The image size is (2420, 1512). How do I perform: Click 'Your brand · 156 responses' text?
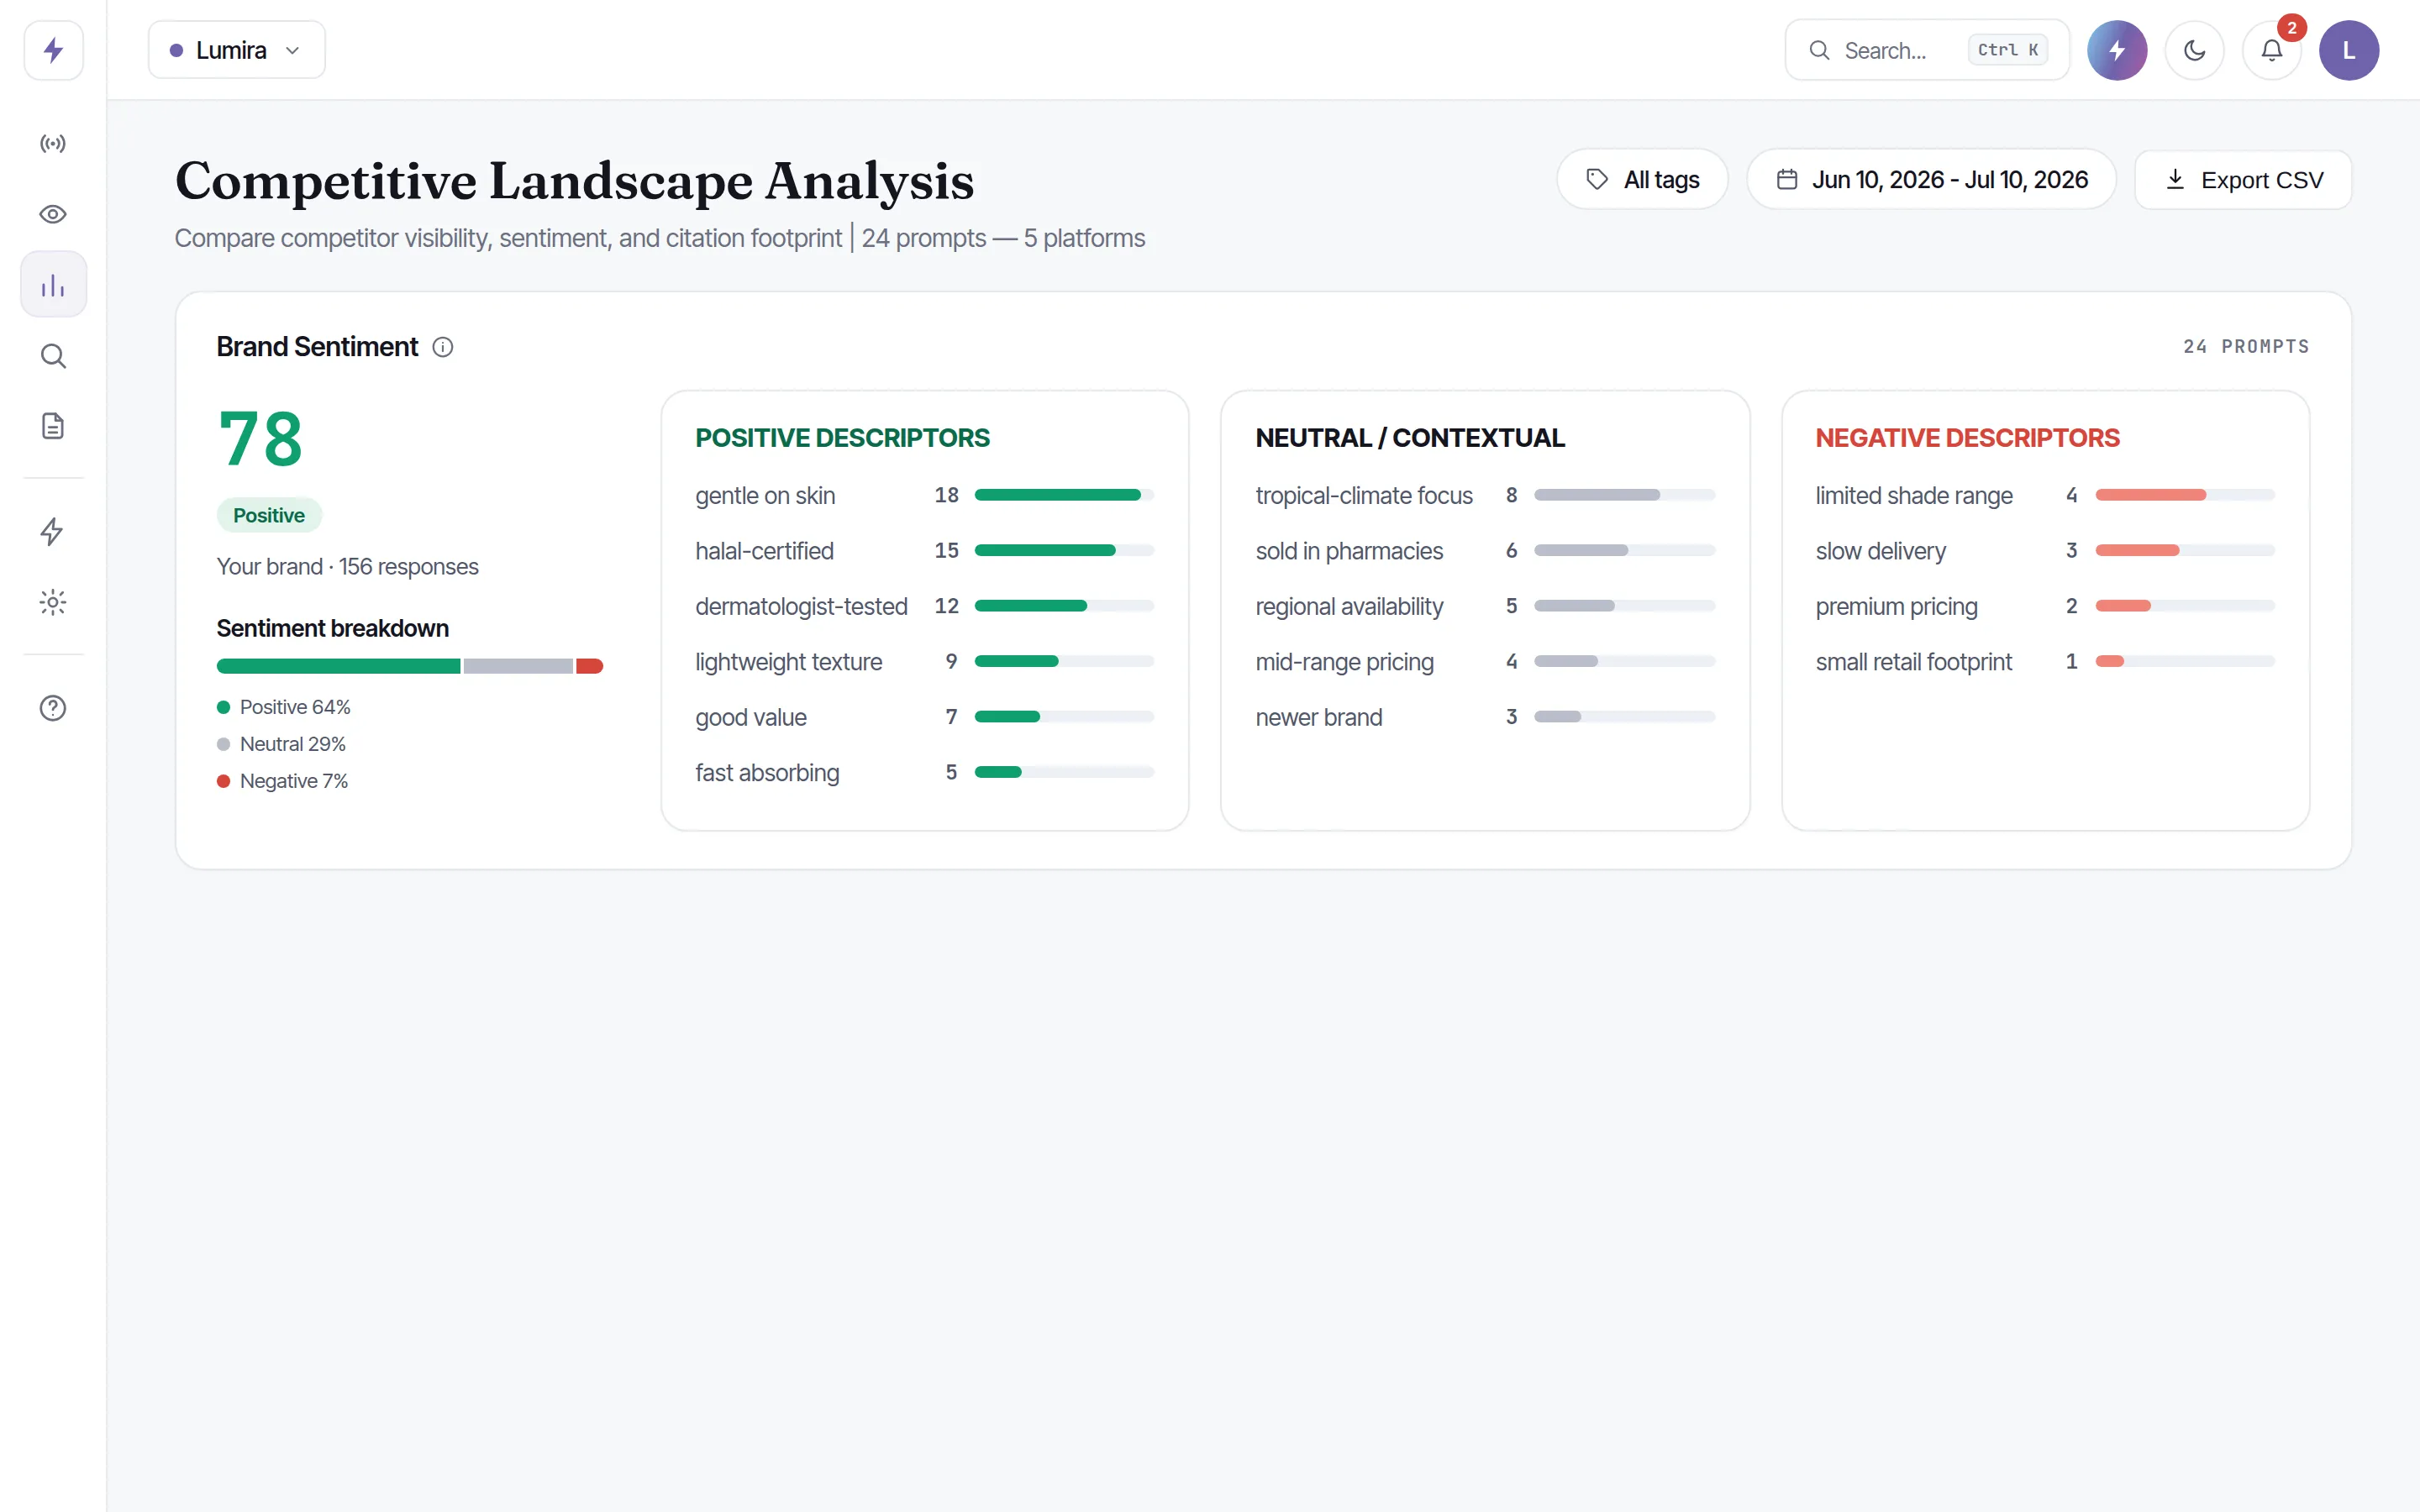point(347,567)
